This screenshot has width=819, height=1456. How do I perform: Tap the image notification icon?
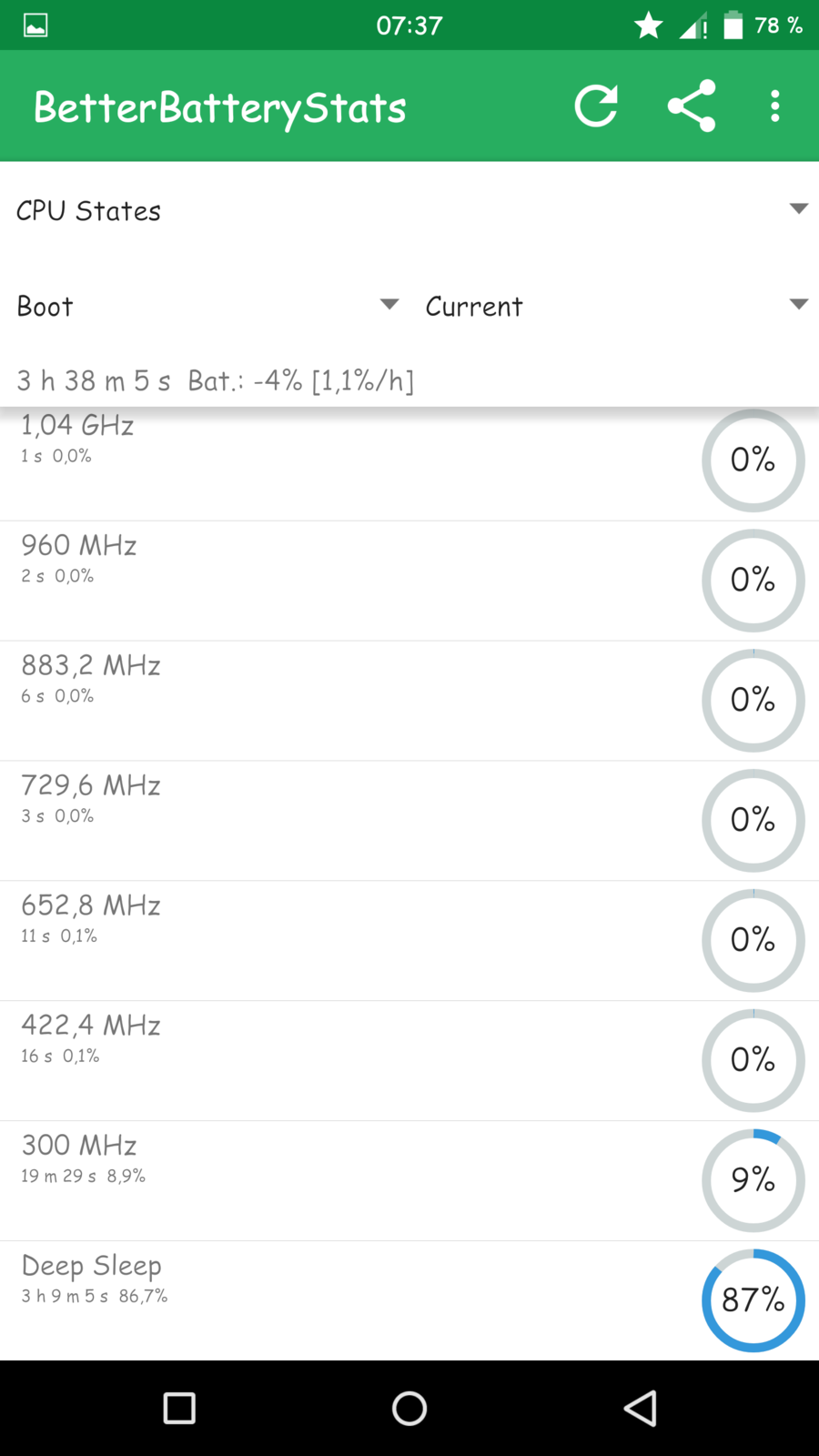click(x=35, y=25)
